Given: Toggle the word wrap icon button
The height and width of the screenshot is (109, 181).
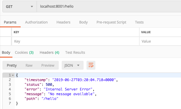Looking at the screenshot, I should click(91, 65).
